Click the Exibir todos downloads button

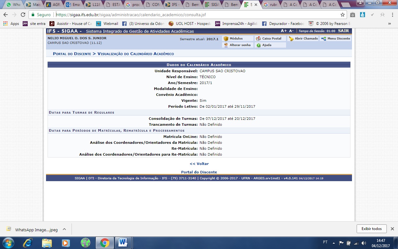tap(371, 229)
